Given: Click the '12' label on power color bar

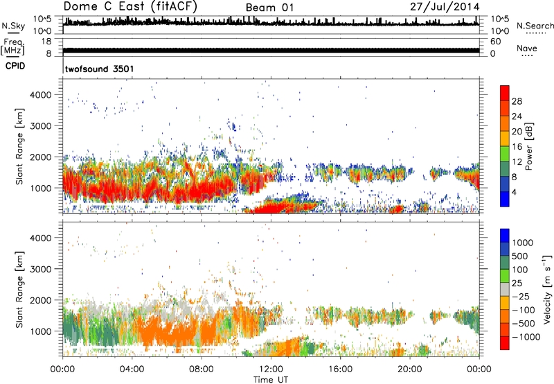Looking at the screenshot, I should pos(517,162).
